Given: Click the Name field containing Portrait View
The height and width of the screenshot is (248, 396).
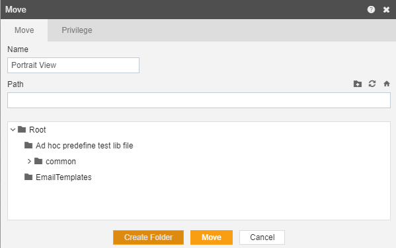Looking at the screenshot, I should point(73,65).
